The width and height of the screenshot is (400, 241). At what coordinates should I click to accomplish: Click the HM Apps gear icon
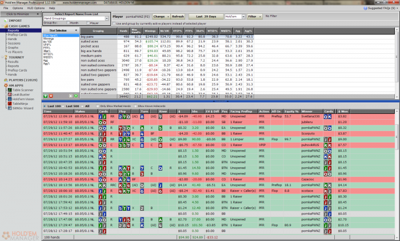tap(6, 85)
